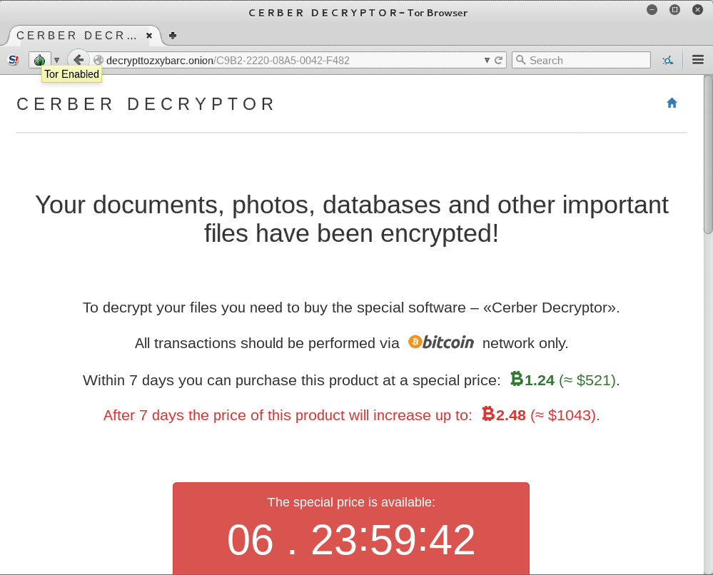
Task: Click the S! extension icon in toolbar
Action: click(x=14, y=60)
